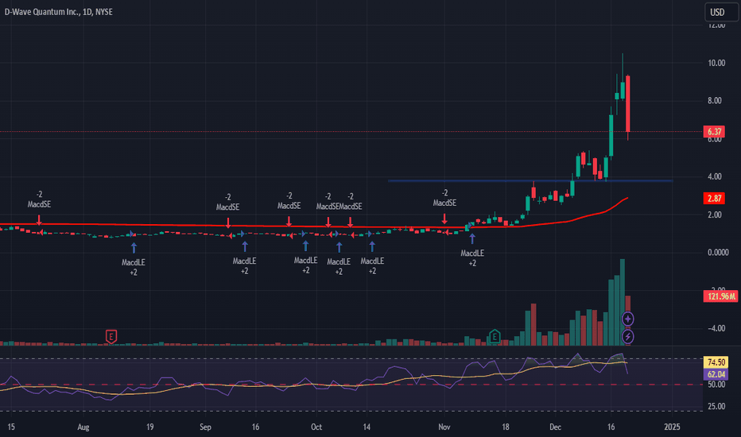Click the tallest green volume bar
Viewport: 741px width, 437px height.
click(623, 303)
